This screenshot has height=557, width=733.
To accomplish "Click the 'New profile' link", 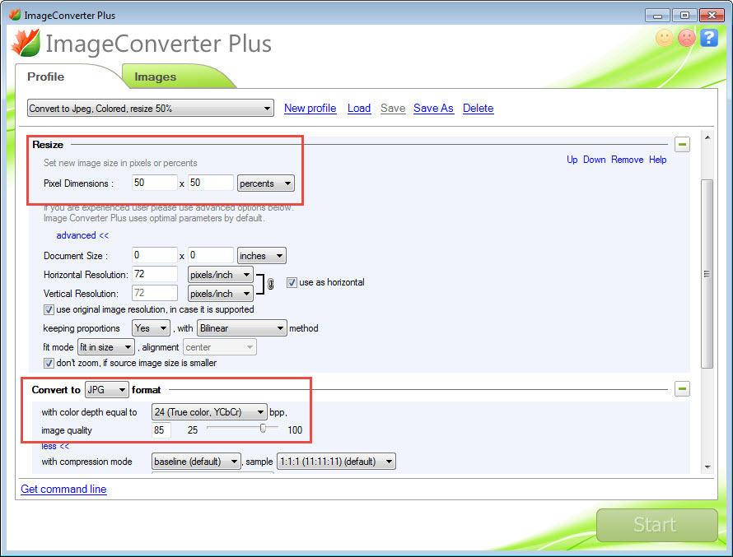I will pos(310,109).
